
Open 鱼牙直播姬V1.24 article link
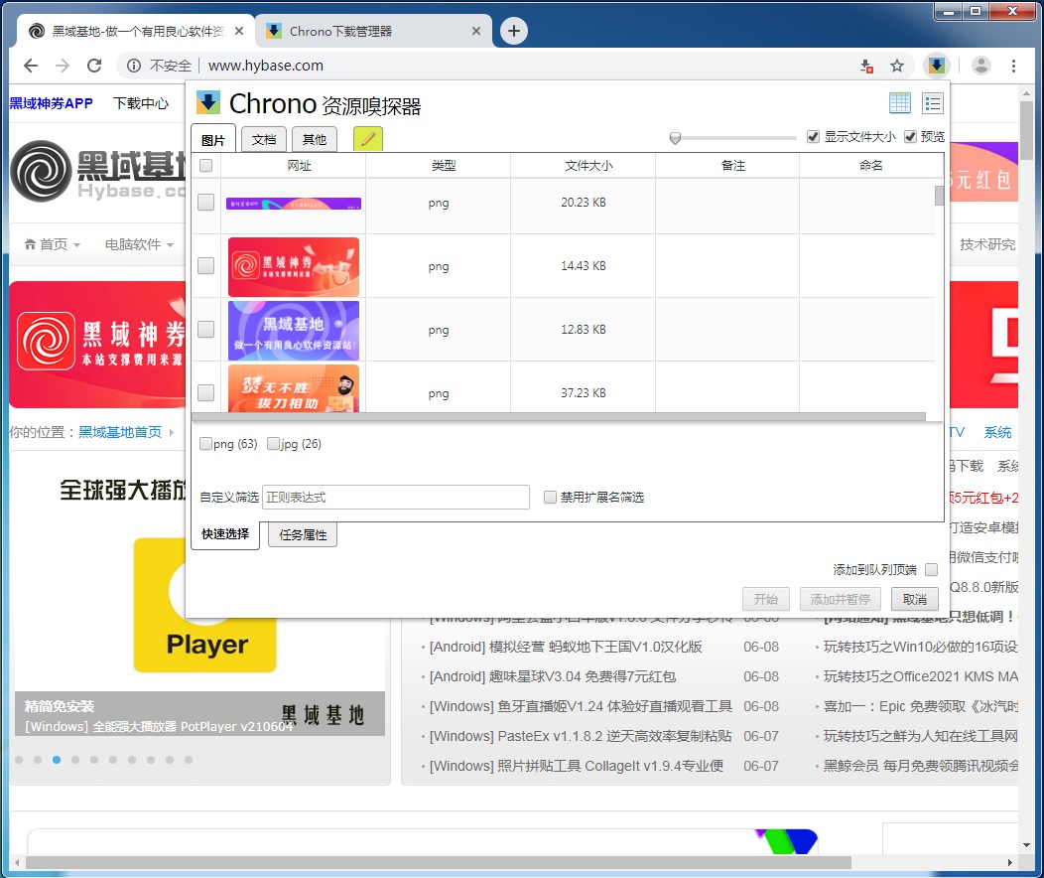[581, 706]
